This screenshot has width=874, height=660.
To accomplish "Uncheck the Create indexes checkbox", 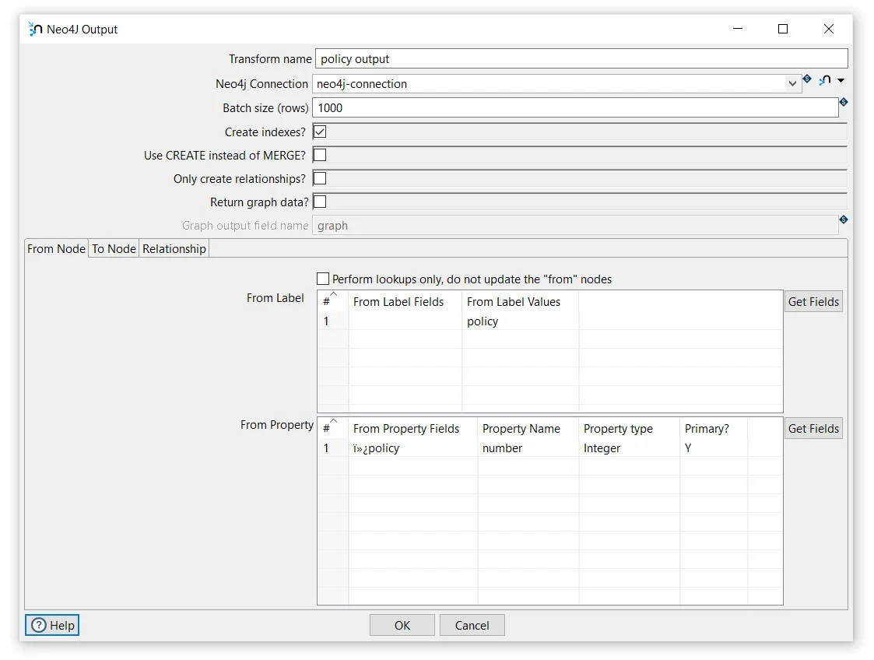I will 319,132.
